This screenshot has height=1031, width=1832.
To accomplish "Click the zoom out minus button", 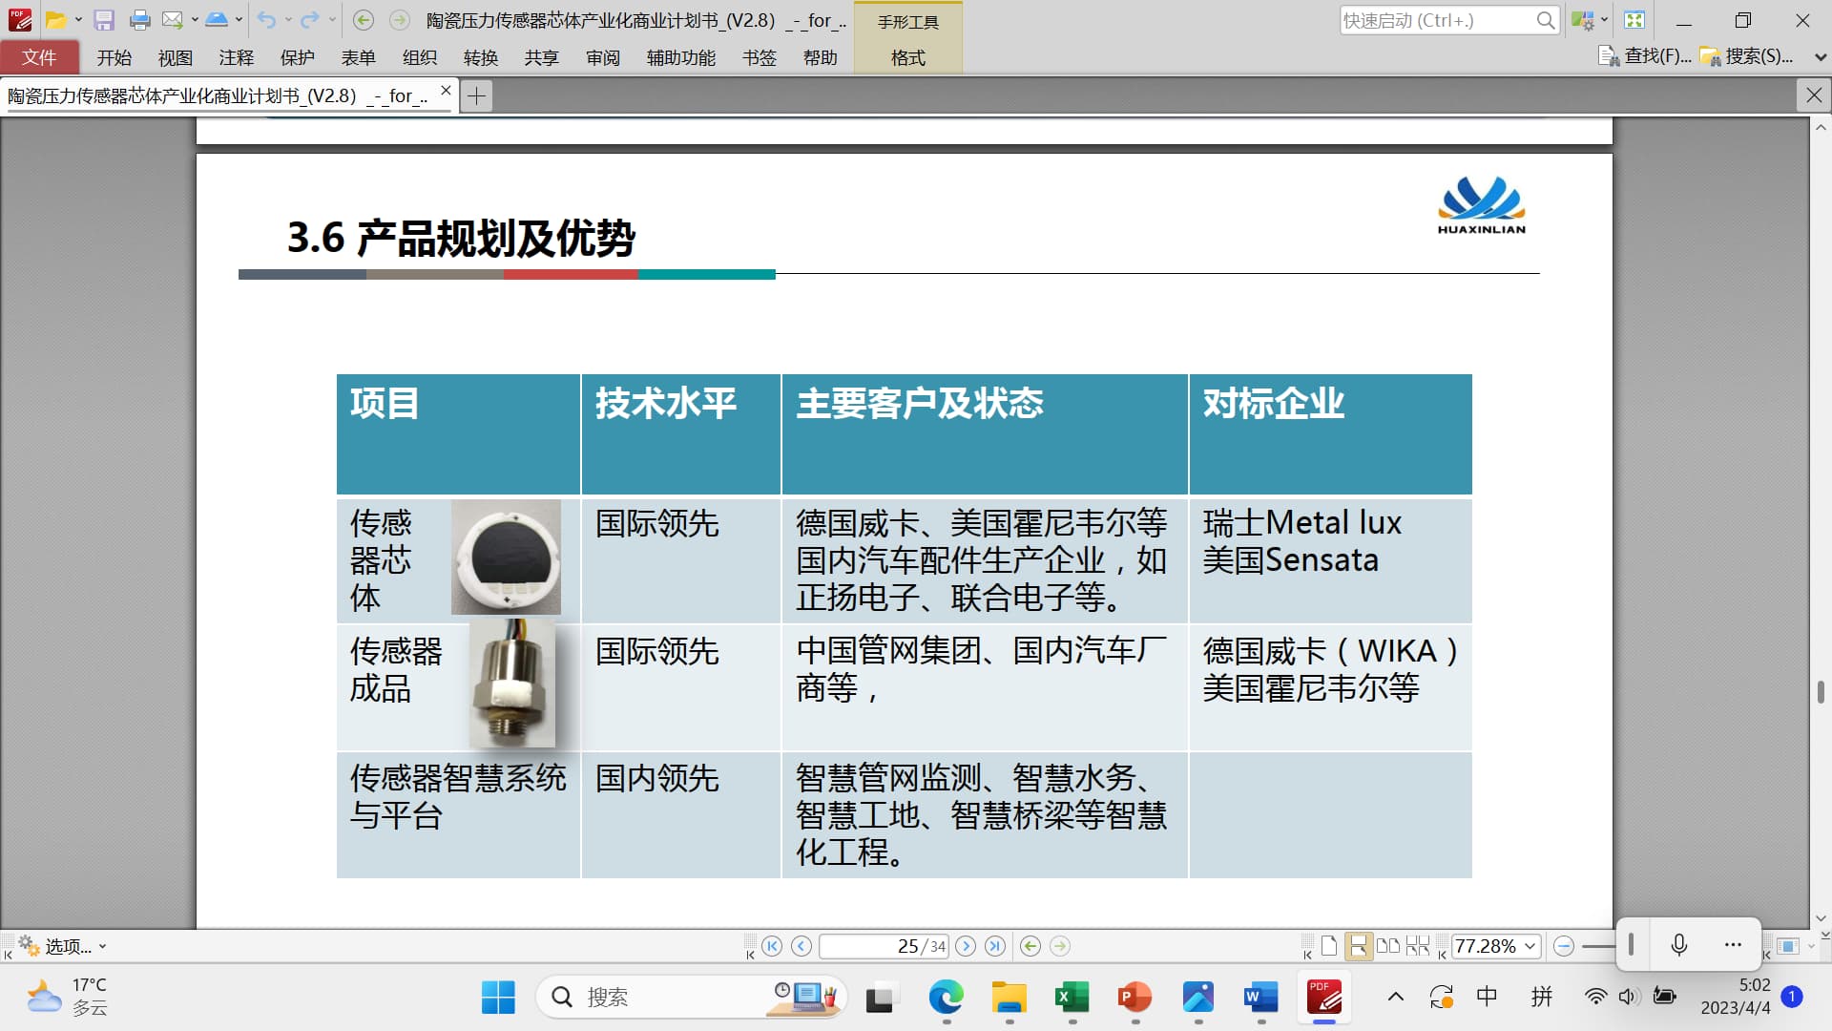I will point(1563,946).
